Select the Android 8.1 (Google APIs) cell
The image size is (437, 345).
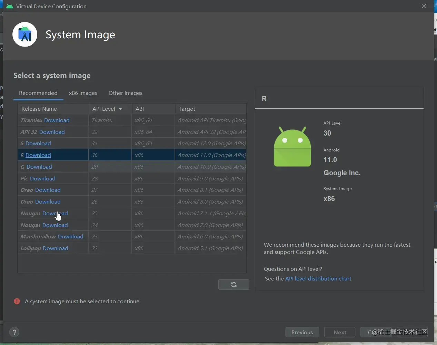tap(211, 190)
